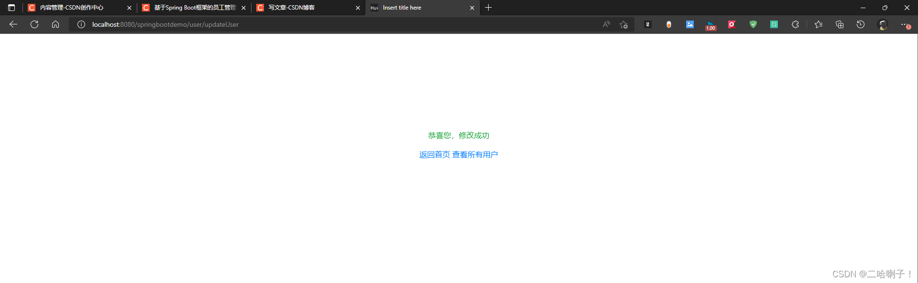Screen dimensions: 918x283
Task: Switch to 基于Spring Boot框架的员工管理 tab
Action: (x=195, y=8)
